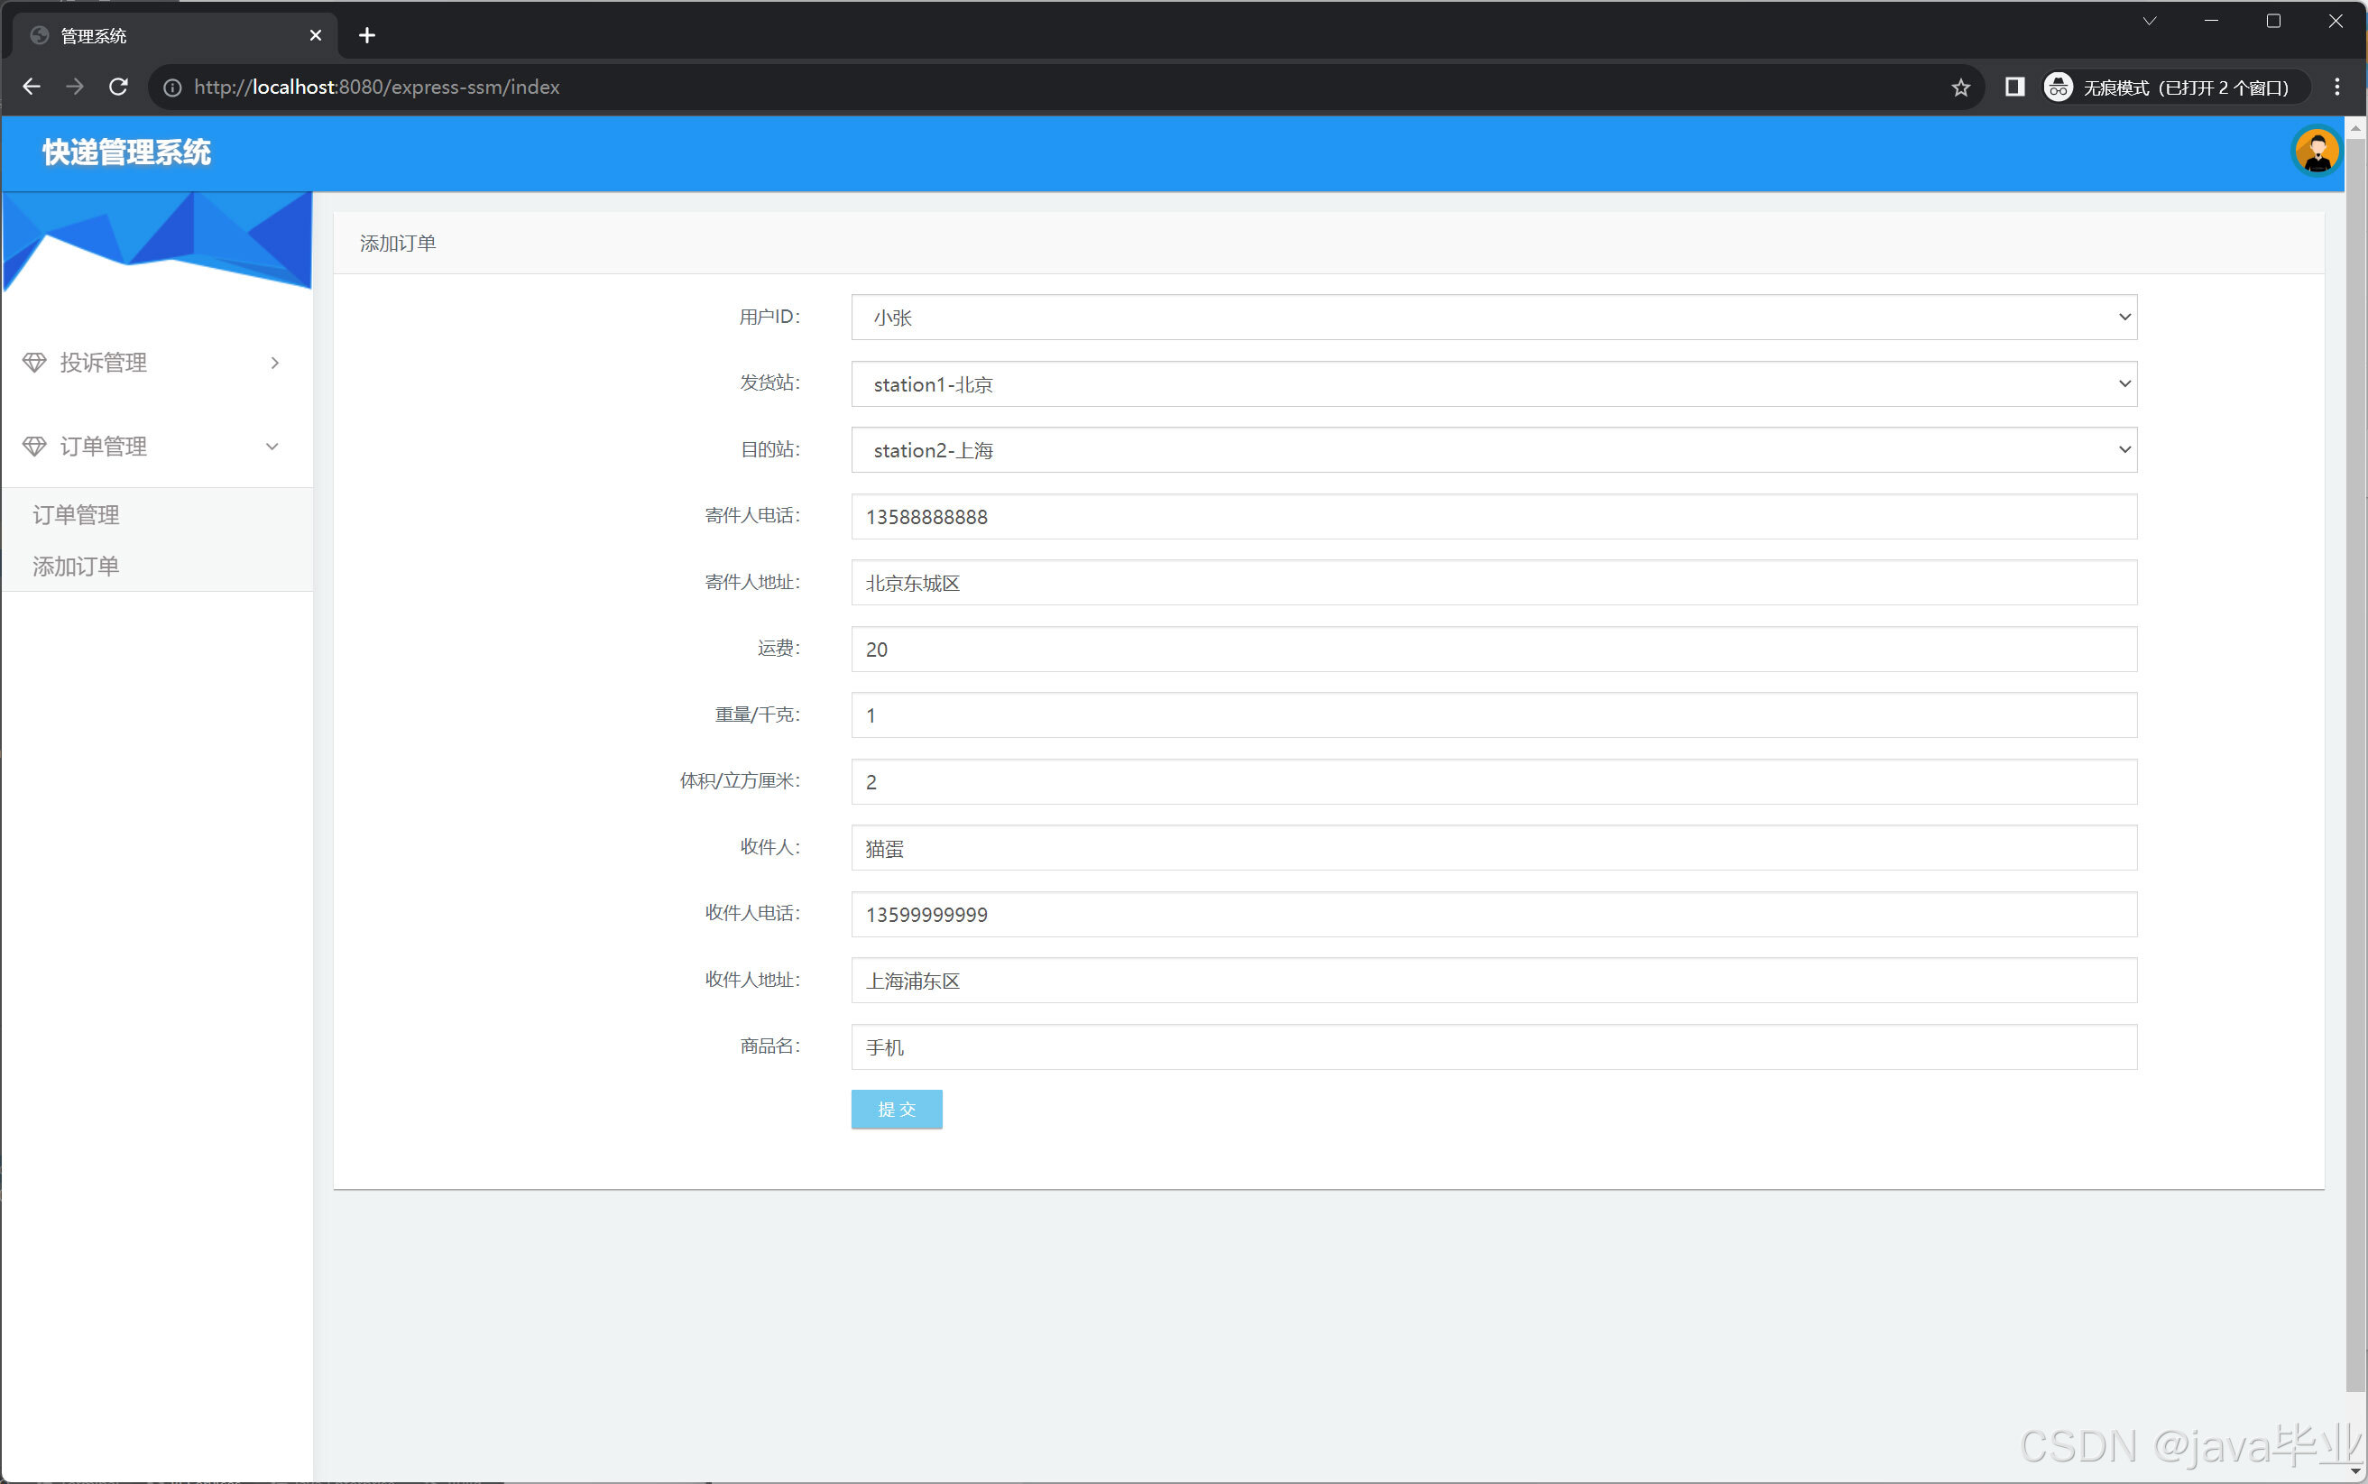This screenshot has width=2368, height=1484.
Task: Open a new browser tab
Action: pos(367,35)
